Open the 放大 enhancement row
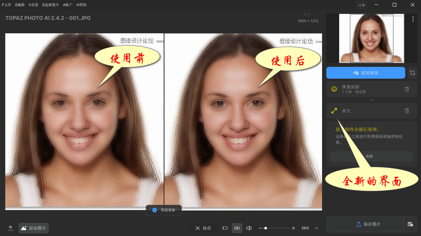This screenshot has width=421, height=236. point(372,111)
